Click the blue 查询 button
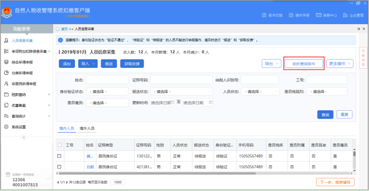This screenshot has height=191, width=369. [x=325, y=114]
